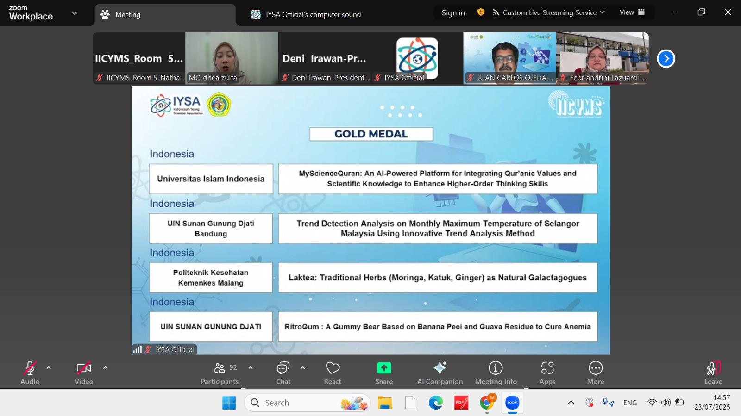The image size is (741, 416).
Task: Expand audio settings arrow next to Audio
Action: pos(49,368)
